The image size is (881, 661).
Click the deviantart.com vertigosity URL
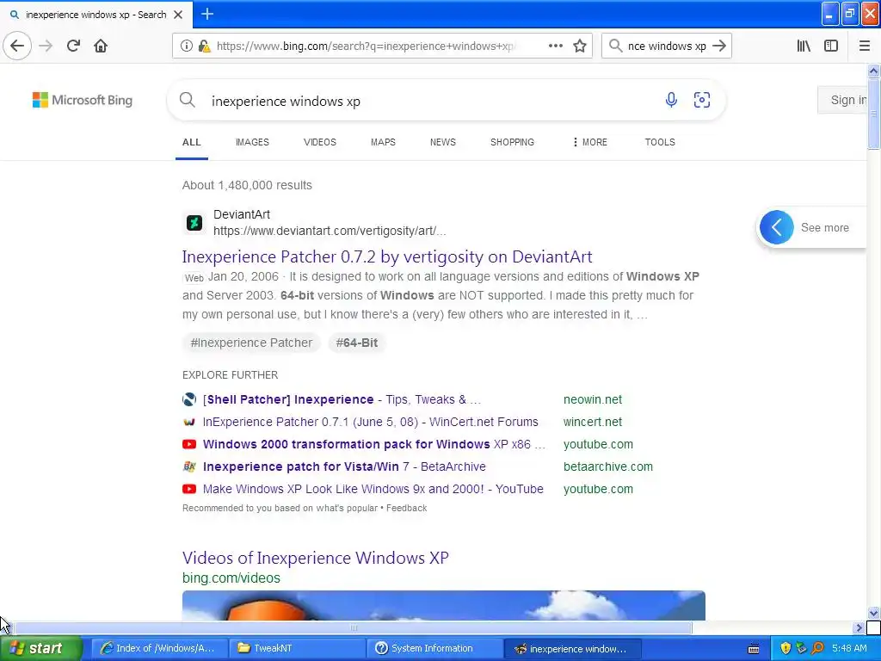click(x=330, y=231)
